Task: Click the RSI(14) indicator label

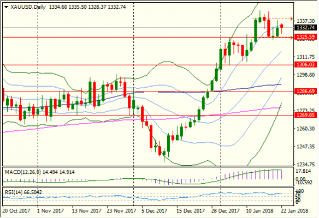Action: tap(14, 192)
